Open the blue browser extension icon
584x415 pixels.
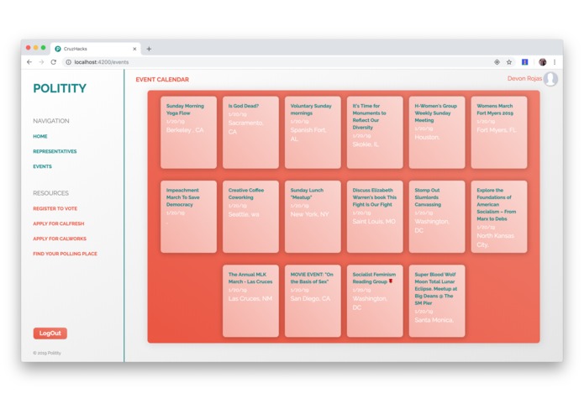(x=525, y=62)
